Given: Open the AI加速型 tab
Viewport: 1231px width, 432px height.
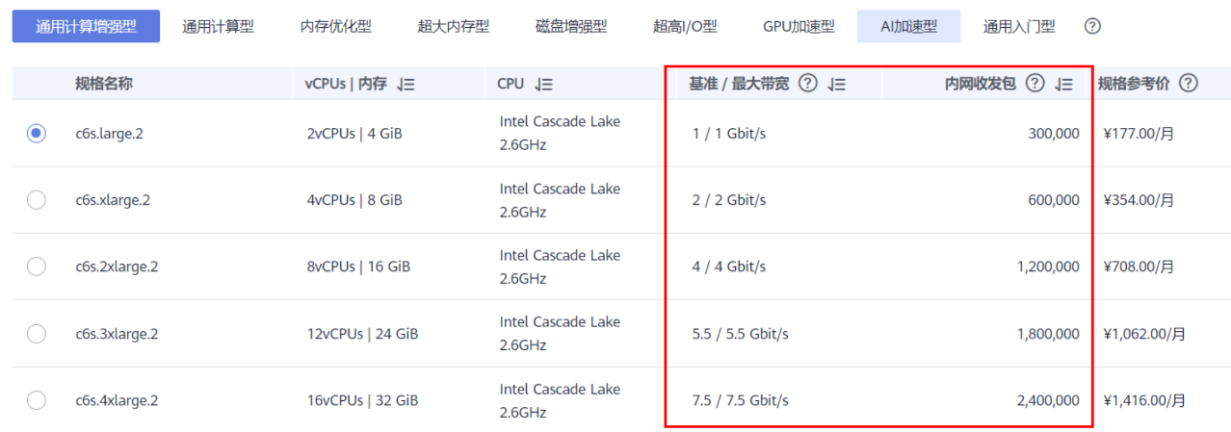Looking at the screenshot, I should tap(908, 27).
